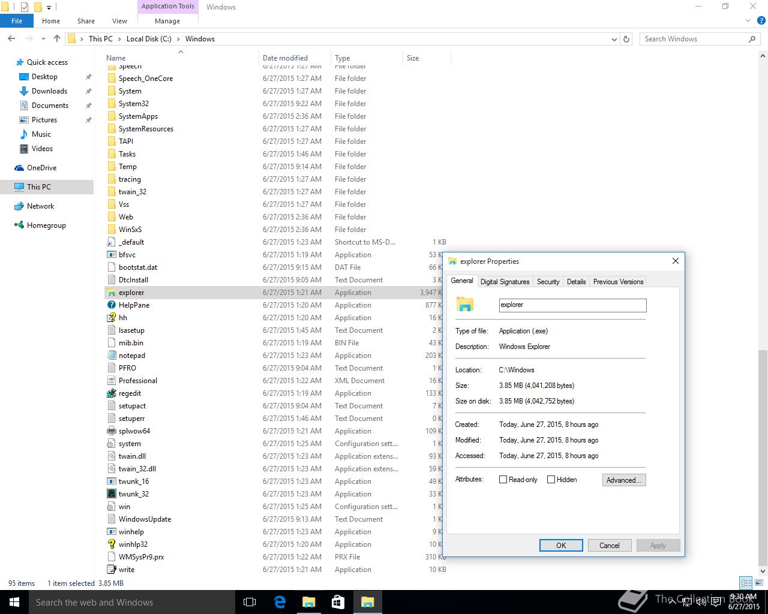The height and width of the screenshot is (614, 768).
Task: Click the splwow64 printer icon
Action: (111, 431)
